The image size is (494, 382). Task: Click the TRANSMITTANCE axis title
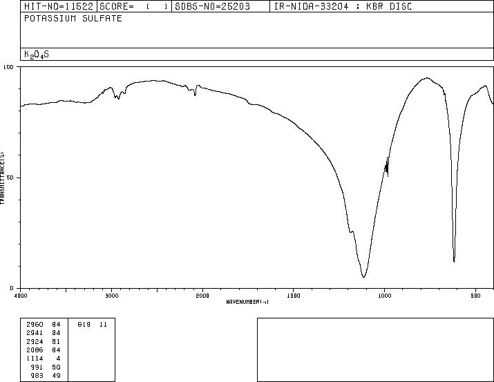click(2, 178)
